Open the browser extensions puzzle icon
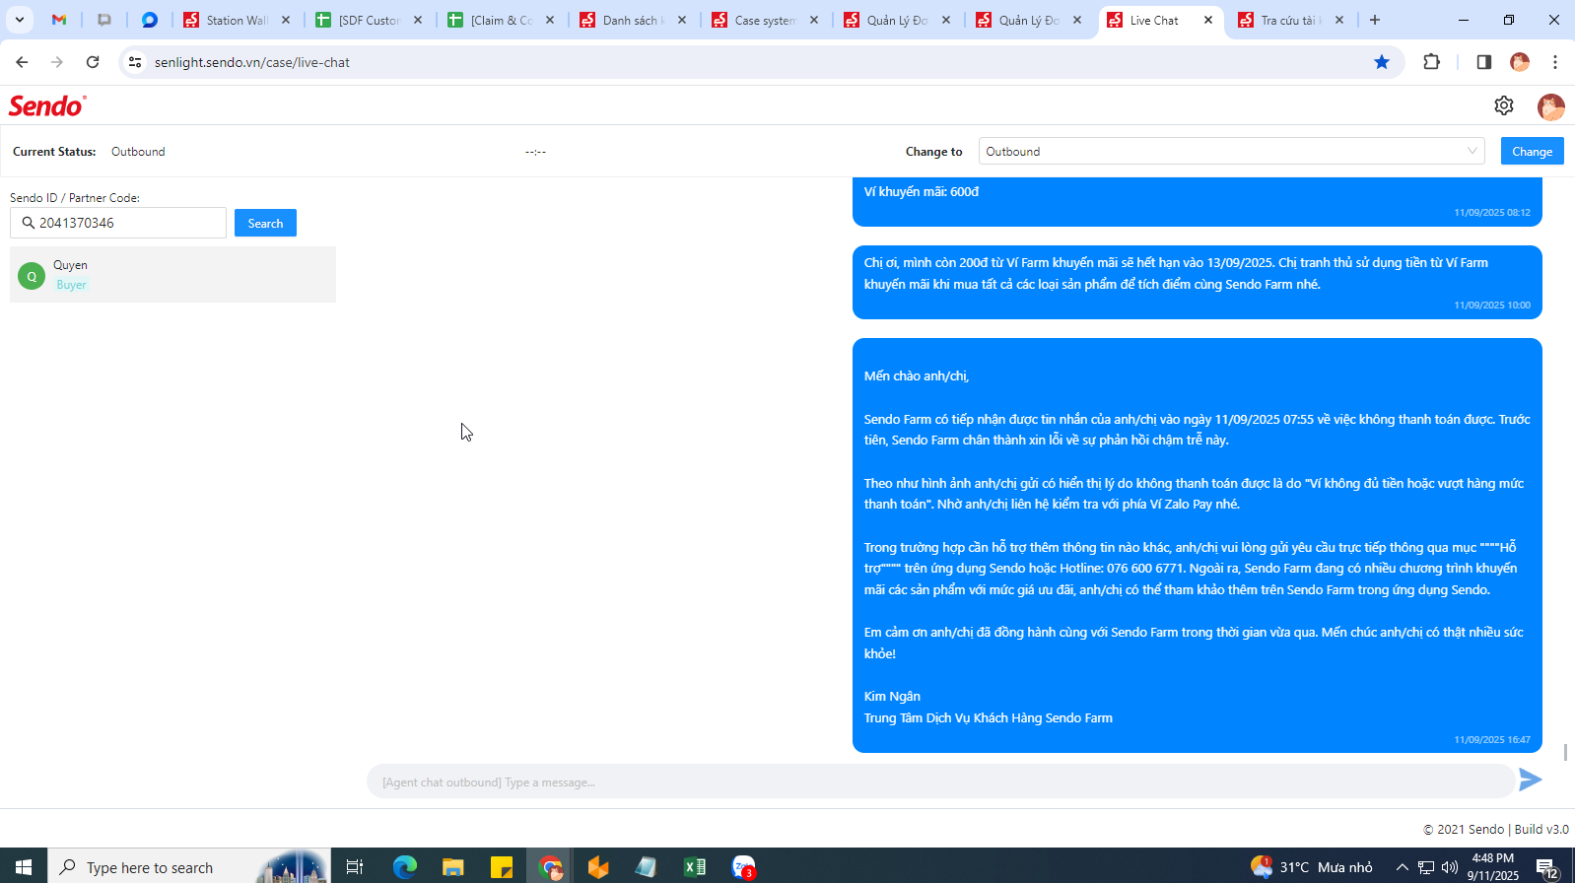The image size is (1575, 883). click(1432, 62)
